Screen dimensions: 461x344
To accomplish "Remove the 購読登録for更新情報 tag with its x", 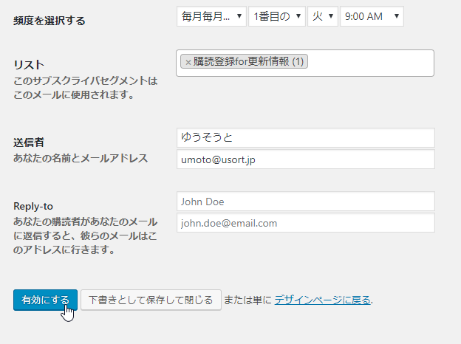I will (188, 62).
